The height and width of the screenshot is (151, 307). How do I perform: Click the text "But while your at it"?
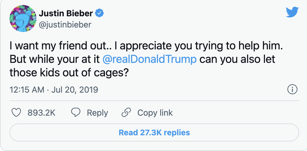pyautogui.click(x=54, y=59)
